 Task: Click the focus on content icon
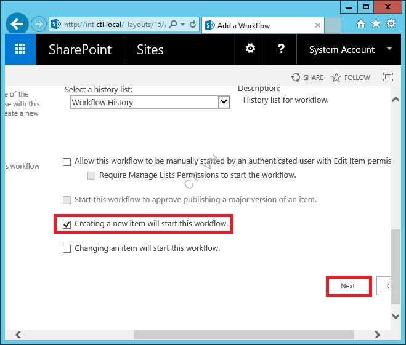click(388, 77)
